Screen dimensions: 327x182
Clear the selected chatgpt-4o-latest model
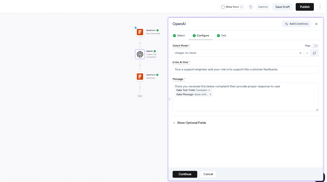tap(300, 53)
